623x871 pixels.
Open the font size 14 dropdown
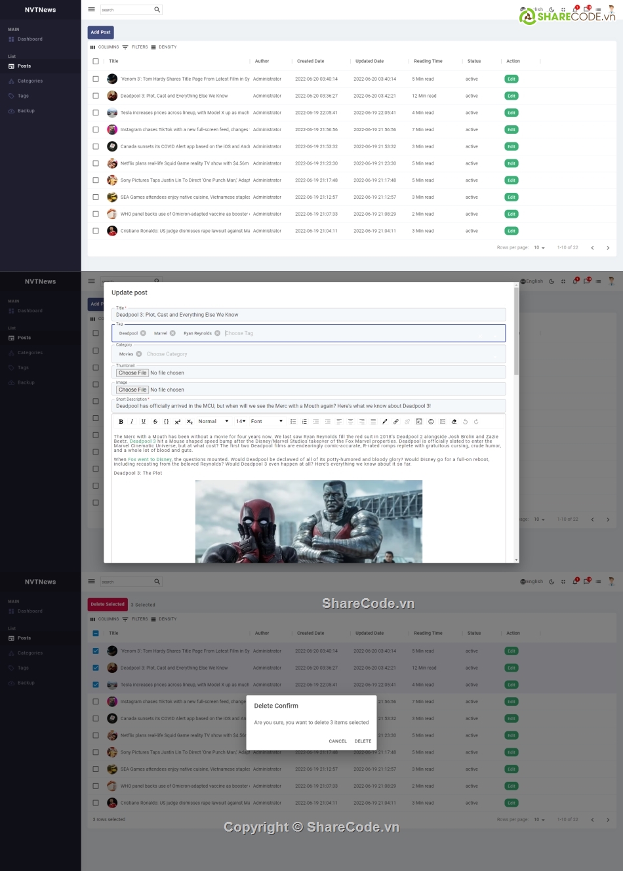click(241, 422)
